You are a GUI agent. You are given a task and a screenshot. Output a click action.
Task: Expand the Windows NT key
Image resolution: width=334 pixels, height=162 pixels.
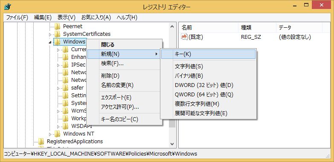coord(50,134)
